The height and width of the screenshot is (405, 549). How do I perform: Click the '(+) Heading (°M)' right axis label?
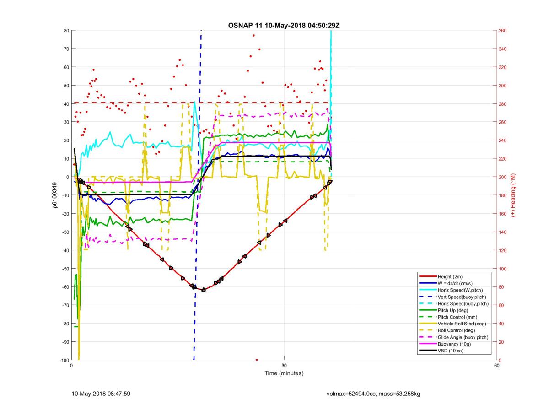tap(513, 195)
